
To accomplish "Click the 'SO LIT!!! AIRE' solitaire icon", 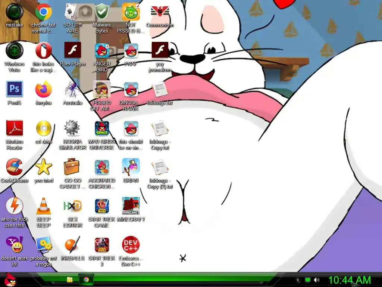I will point(72,12).
